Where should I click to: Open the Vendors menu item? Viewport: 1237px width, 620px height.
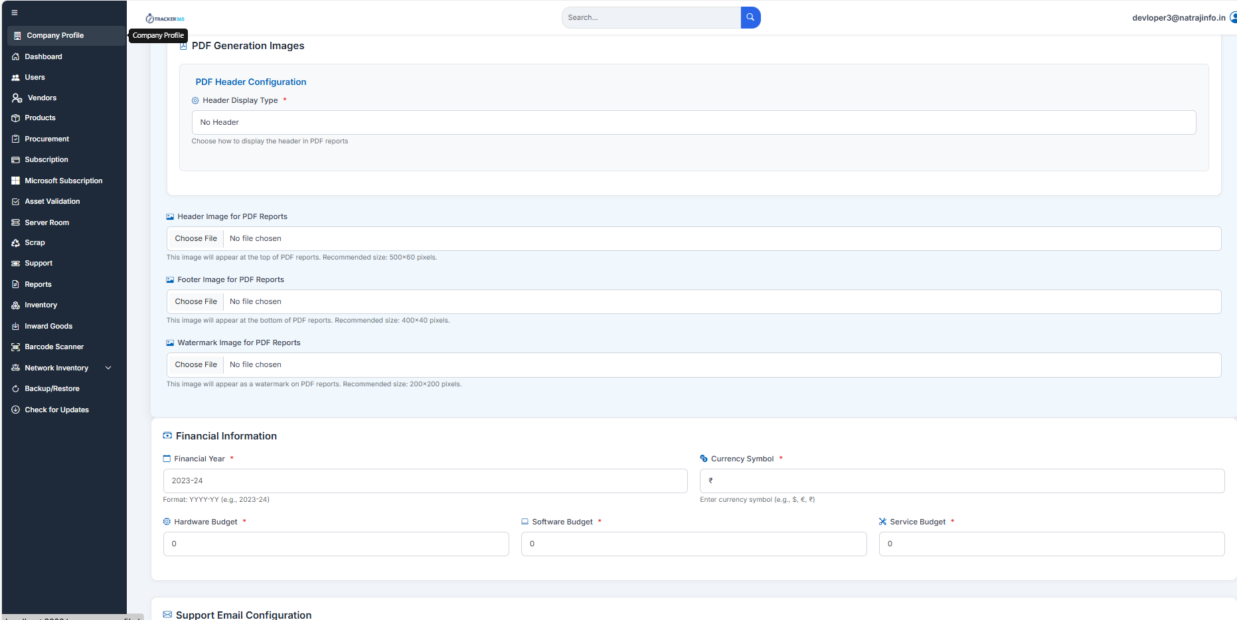42,98
